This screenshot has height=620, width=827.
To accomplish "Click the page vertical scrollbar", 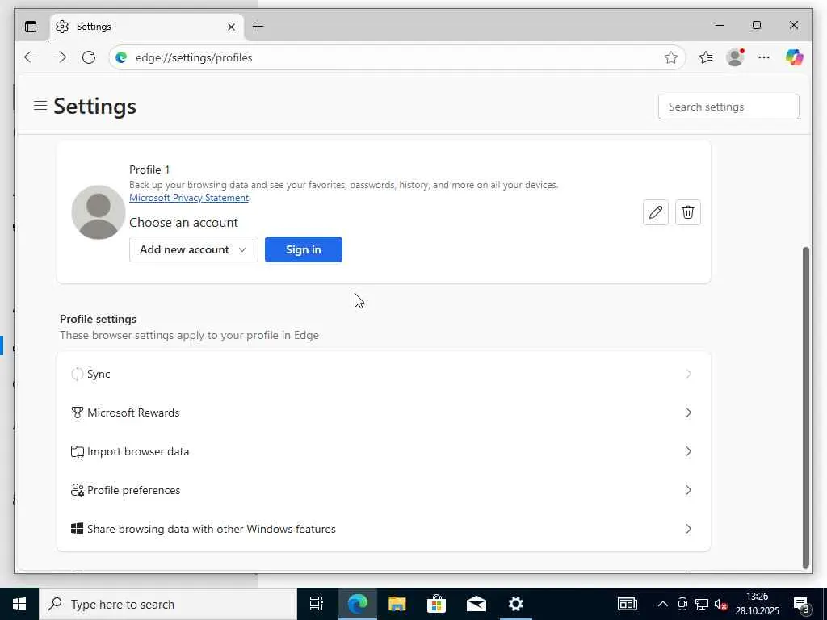I will (x=805, y=408).
